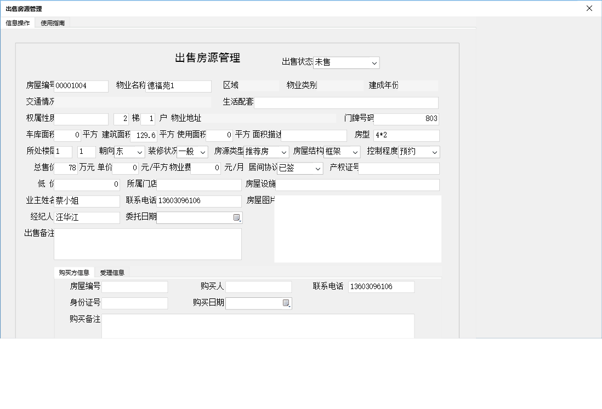The height and width of the screenshot is (409, 602).
Task: Select the 信息操作 tab
Action: click(18, 23)
